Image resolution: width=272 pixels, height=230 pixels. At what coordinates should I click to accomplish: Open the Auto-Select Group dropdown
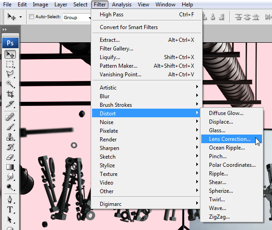tap(77, 17)
